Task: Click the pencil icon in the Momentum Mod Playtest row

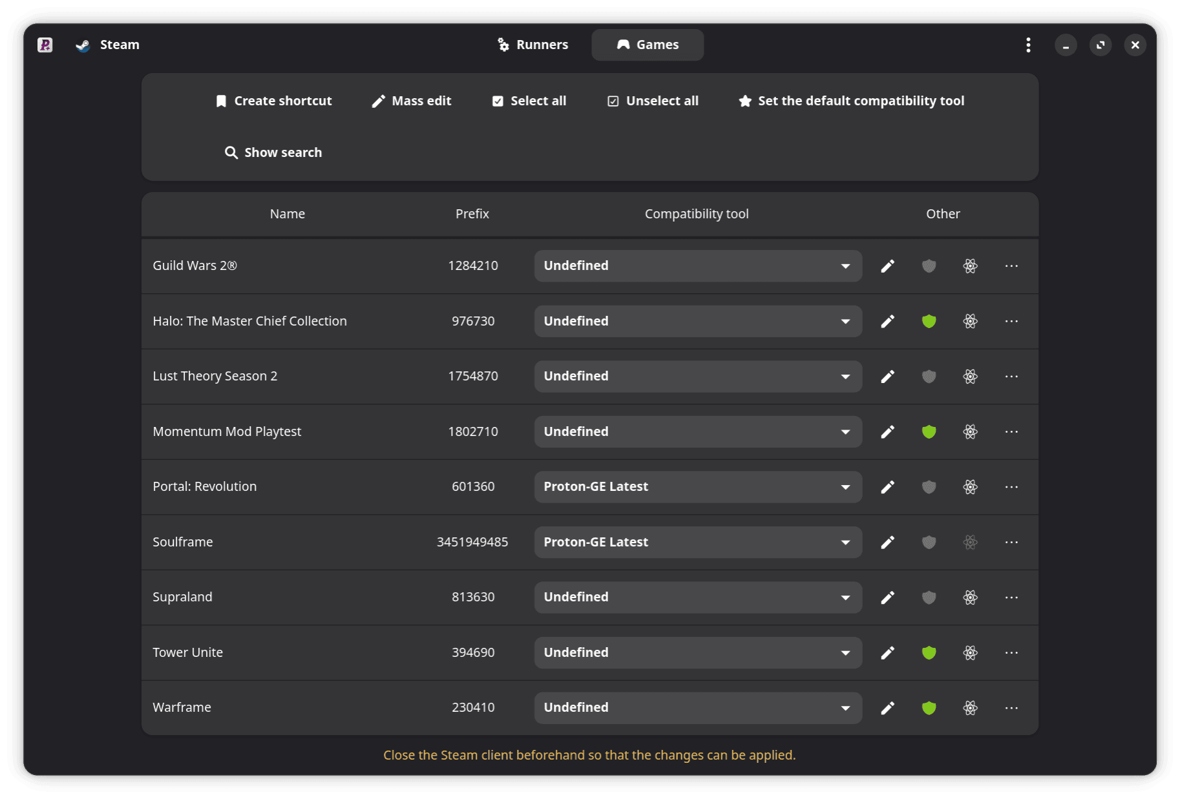Action: pyautogui.click(x=887, y=431)
